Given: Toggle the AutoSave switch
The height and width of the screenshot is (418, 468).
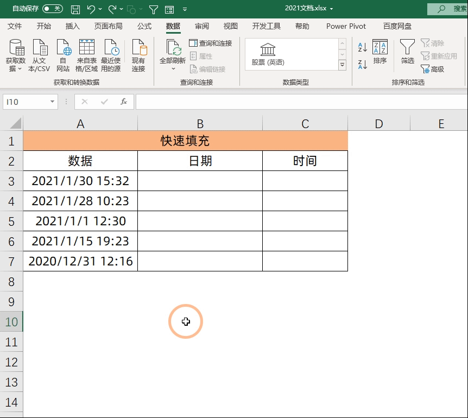Looking at the screenshot, I should pyautogui.click(x=53, y=9).
